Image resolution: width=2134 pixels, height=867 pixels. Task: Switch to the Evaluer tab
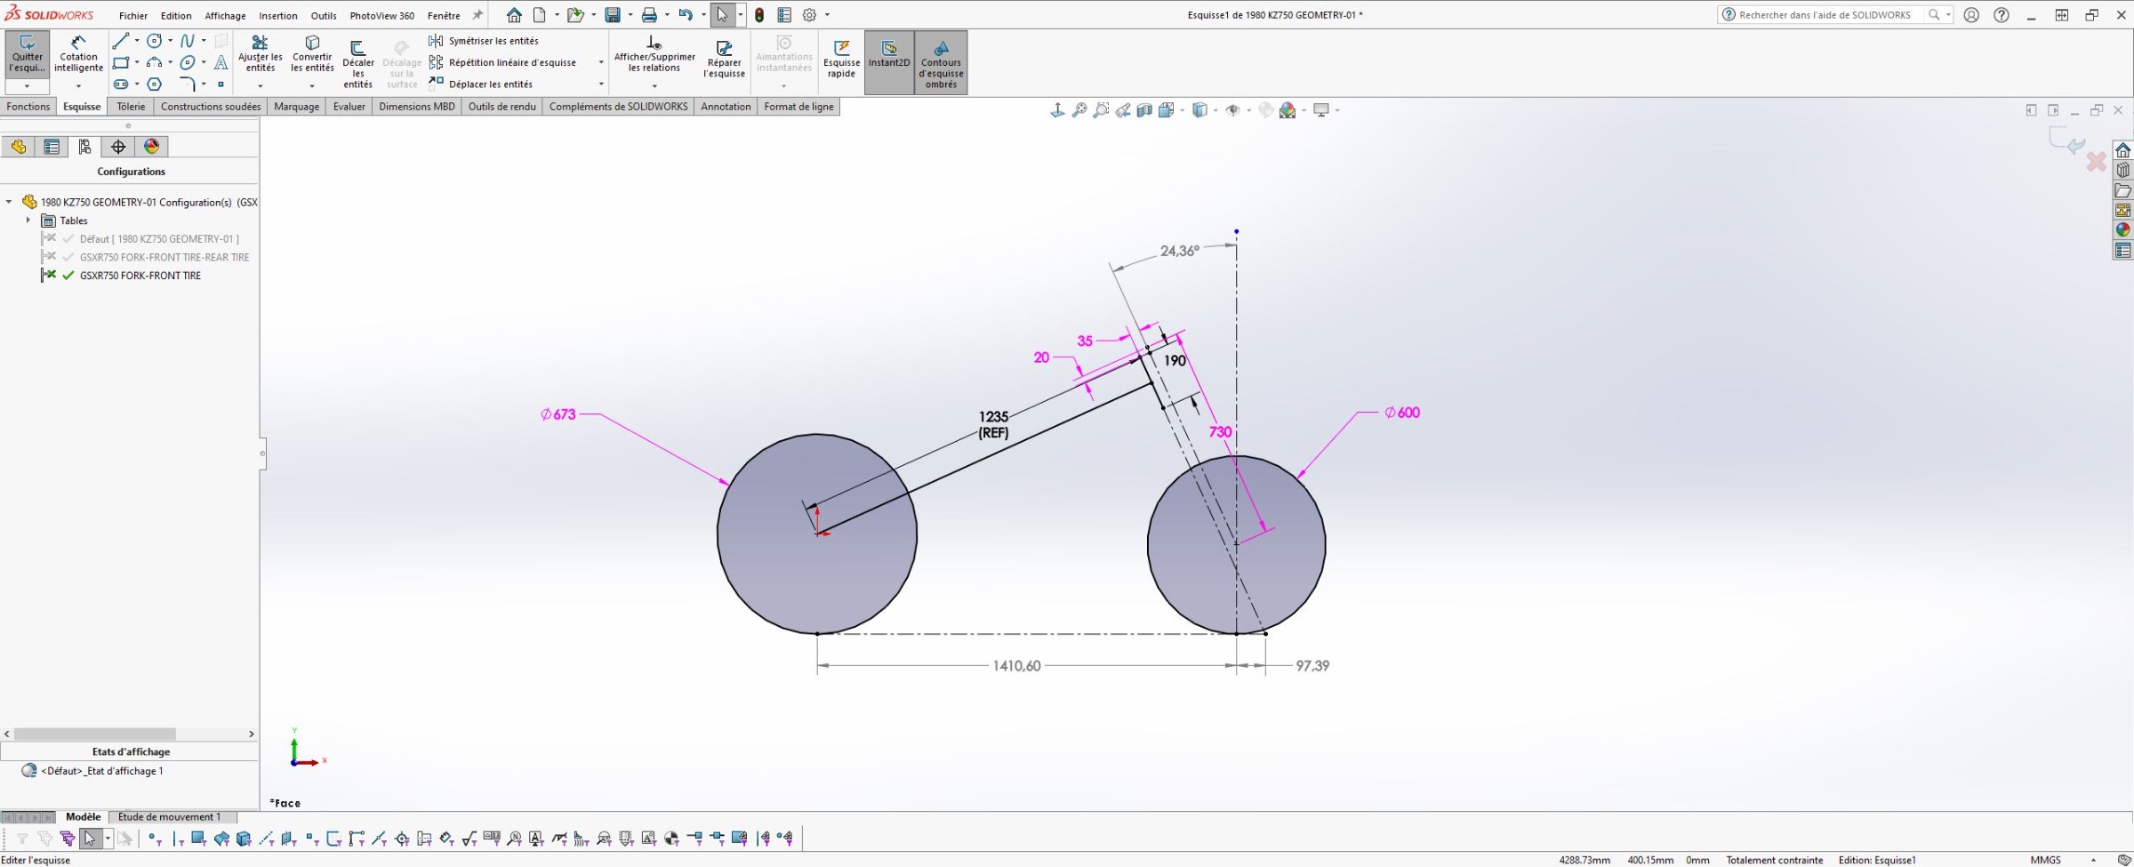pyautogui.click(x=349, y=107)
